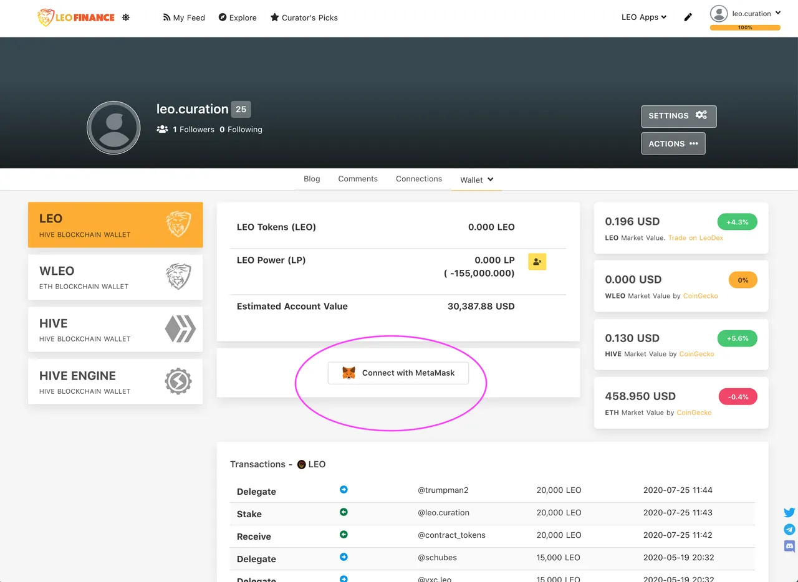
Task: Select the HIVE ENGINE wallet
Action: pyautogui.click(x=115, y=382)
